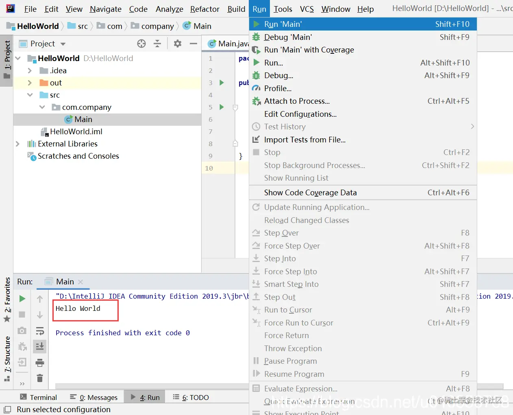Hide the Project panel with minimize icon
Image resolution: width=513 pixels, height=415 pixels.
point(193,44)
